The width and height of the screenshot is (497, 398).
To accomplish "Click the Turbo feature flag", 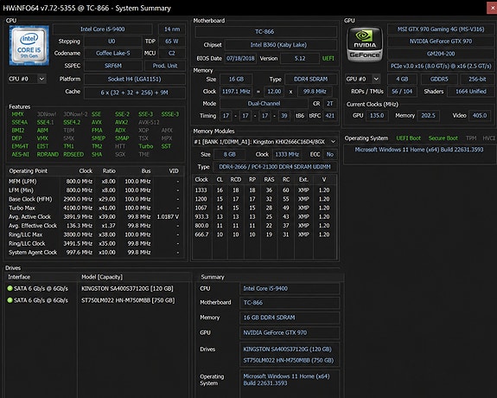I will pyautogui.click(x=146, y=146).
